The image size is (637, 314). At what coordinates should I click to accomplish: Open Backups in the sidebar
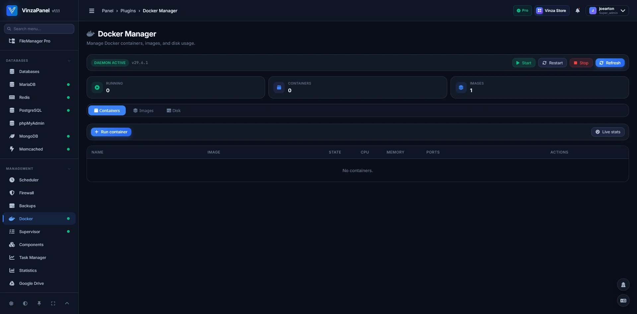point(39,206)
